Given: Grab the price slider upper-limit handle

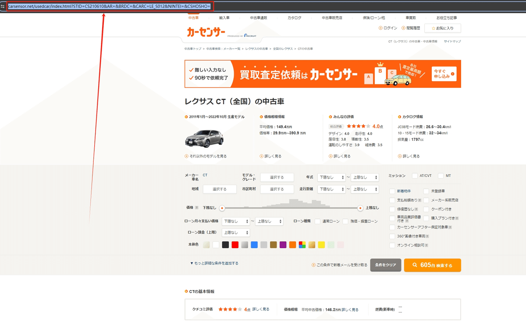Looking at the screenshot, I should (360, 208).
